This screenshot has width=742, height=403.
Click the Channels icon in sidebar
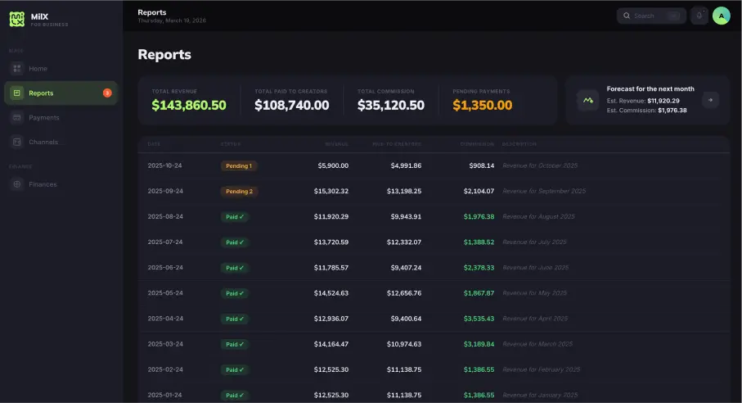(x=16, y=142)
